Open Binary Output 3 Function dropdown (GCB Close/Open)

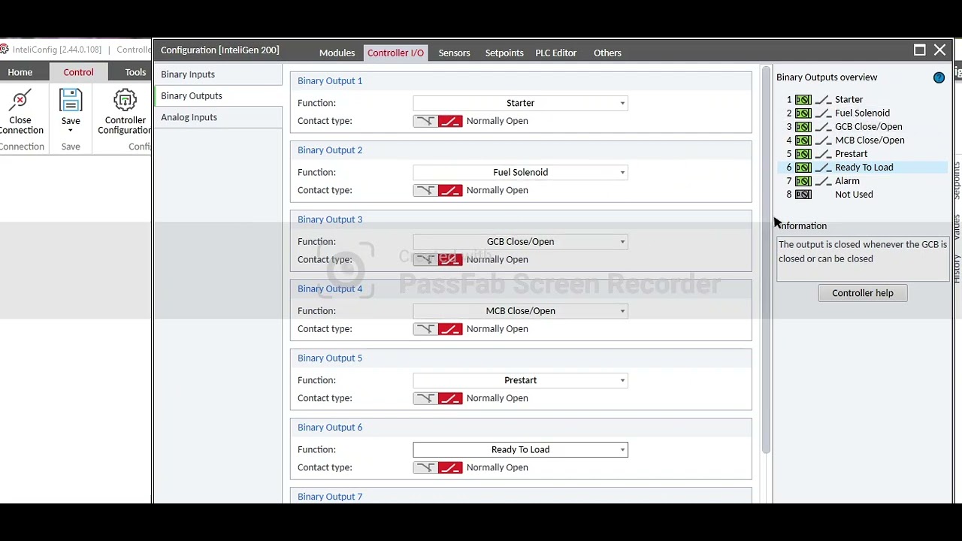pos(520,241)
